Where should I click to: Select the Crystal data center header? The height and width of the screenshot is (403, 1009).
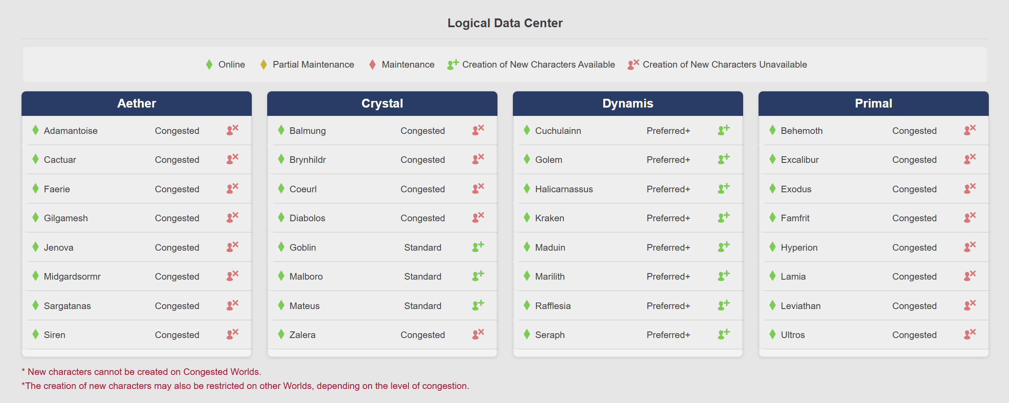382,104
